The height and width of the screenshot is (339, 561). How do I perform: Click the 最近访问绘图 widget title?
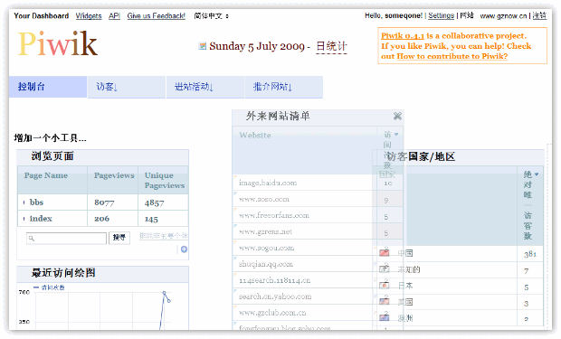(x=63, y=273)
